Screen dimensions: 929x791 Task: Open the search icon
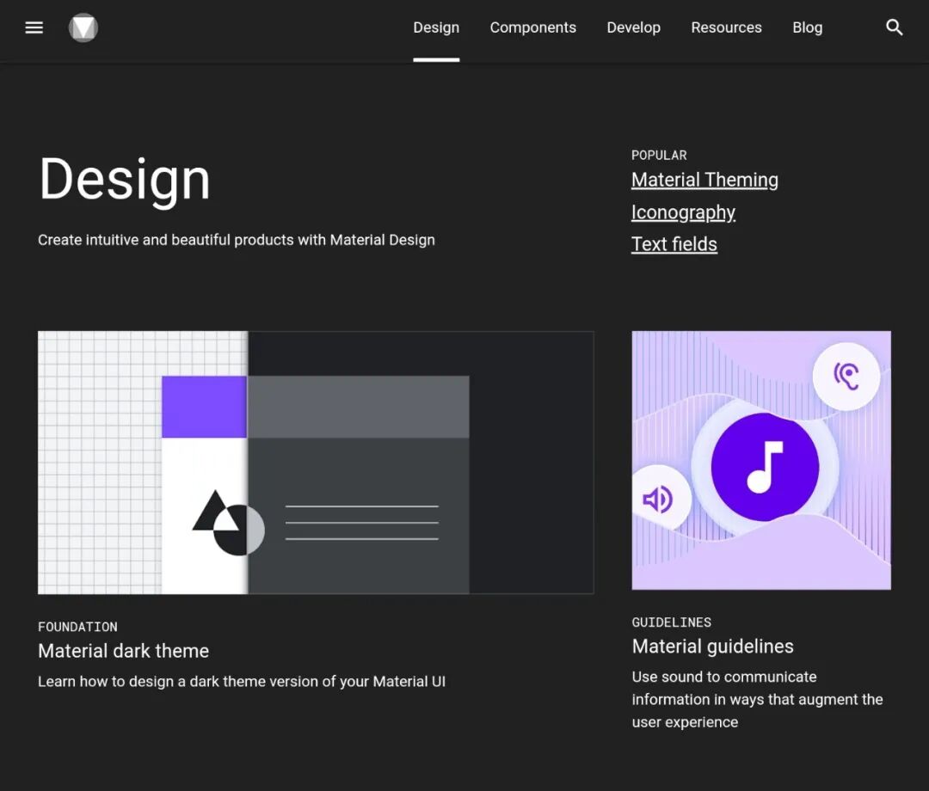click(894, 28)
